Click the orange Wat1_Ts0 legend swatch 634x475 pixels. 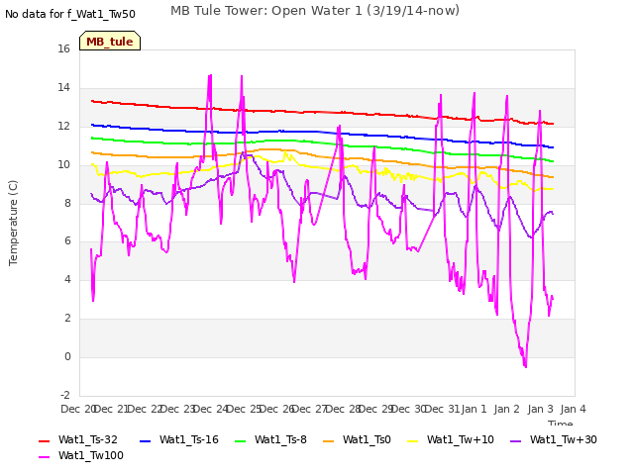[x=328, y=440]
